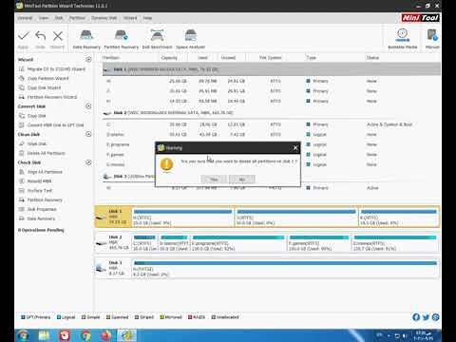This screenshot has width=456, height=342.
Task: Open the Space Analyzer tool
Action: tap(190, 39)
